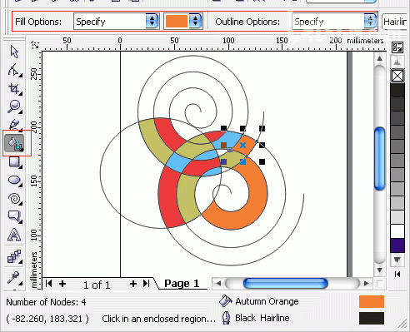Click the outline pen icon in status bar

point(226,318)
